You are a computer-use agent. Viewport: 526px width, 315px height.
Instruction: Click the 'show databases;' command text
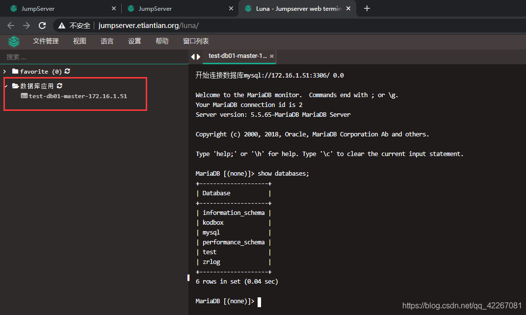pos(283,173)
